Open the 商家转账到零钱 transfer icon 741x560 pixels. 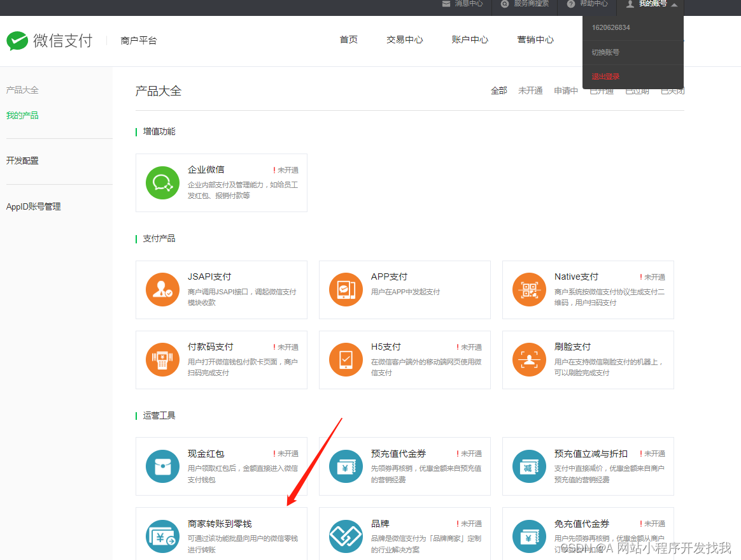click(162, 536)
